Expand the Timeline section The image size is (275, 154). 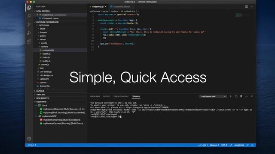(x=34, y=95)
